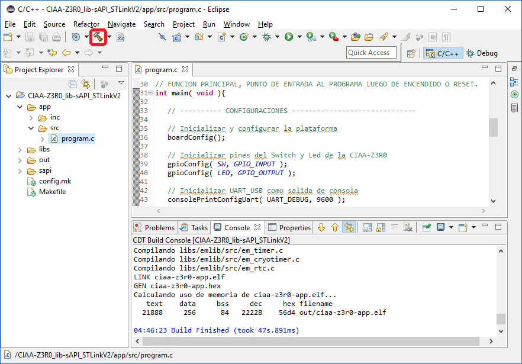Click console Clear Console icon
522x364 pixels.
[408, 227]
